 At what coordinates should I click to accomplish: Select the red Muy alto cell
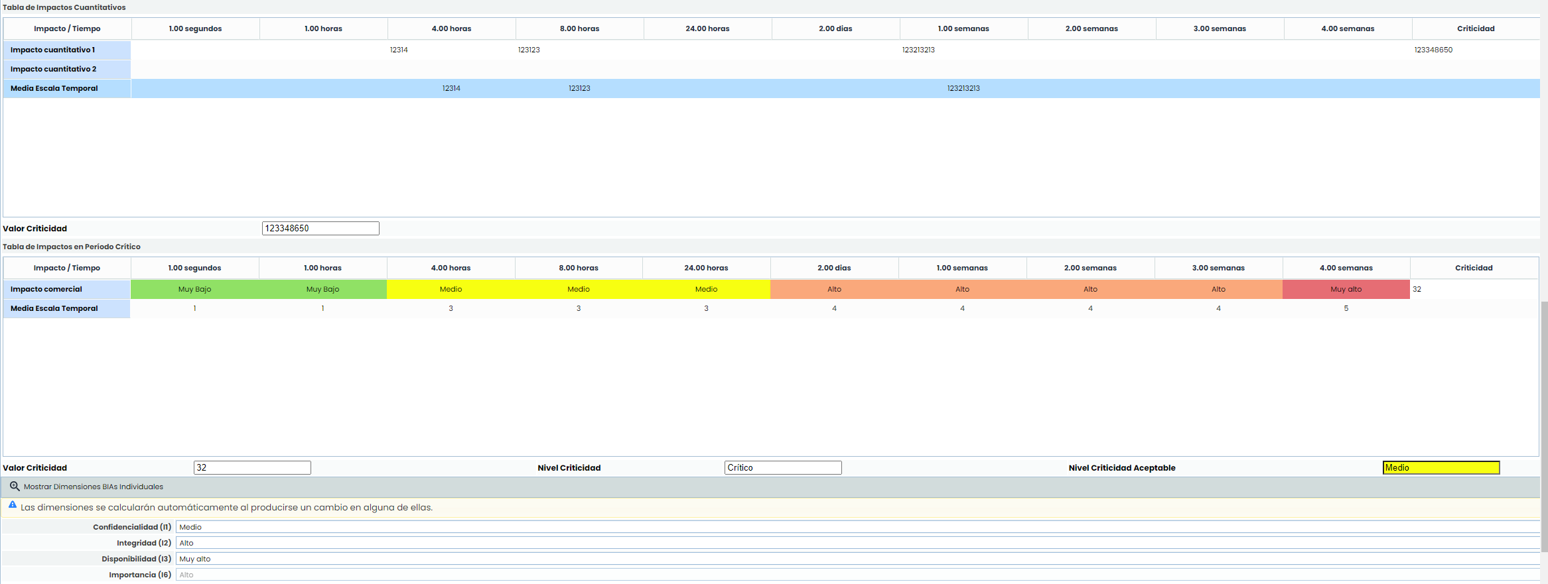(1346, 290)
